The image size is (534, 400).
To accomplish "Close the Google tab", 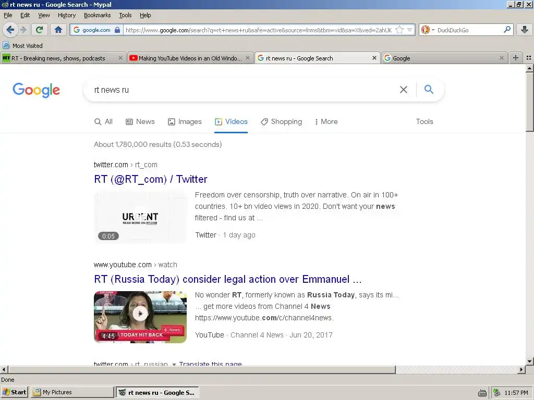I will 501,58.
